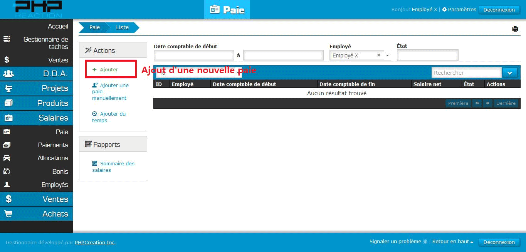Select Employés in the sidebar

pyautogui.click(x=55, y=185)
